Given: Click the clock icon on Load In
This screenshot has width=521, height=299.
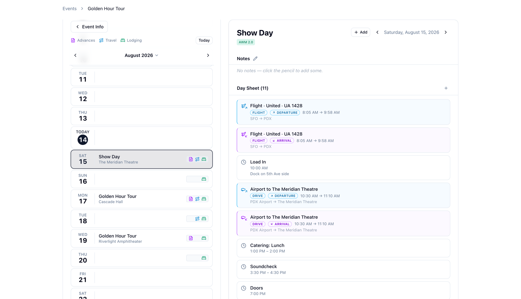Looking at the screenshot, I should 244,162.
